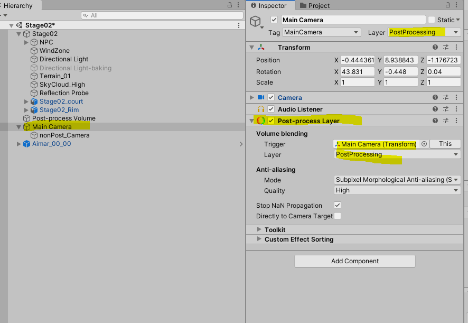The image size is (468, 323).
Task: Open the Tag MainCamera dropdown
Action: point(322,32)
